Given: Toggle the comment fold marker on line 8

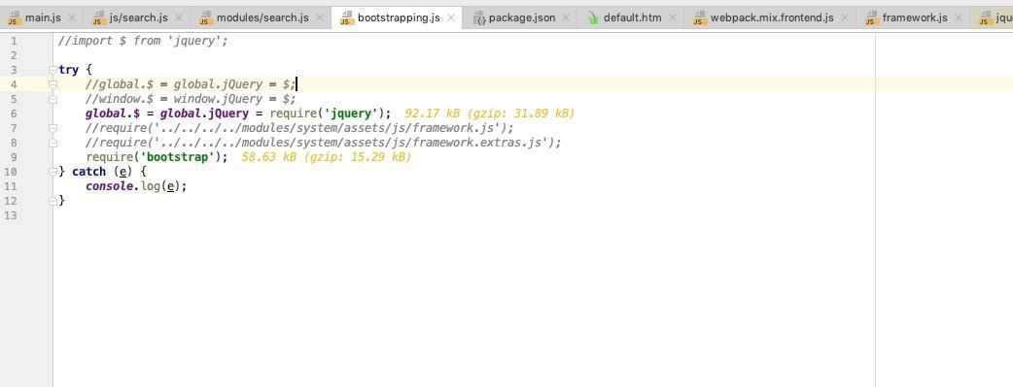Looking at the screenshot, I should (52, 143).
